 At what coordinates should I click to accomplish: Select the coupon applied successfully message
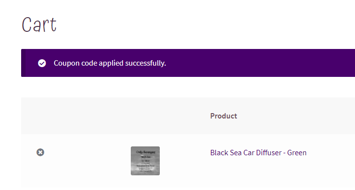pos(110,63)
